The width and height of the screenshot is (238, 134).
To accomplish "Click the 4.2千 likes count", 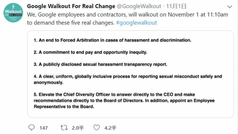I will [x=110, y=128].
